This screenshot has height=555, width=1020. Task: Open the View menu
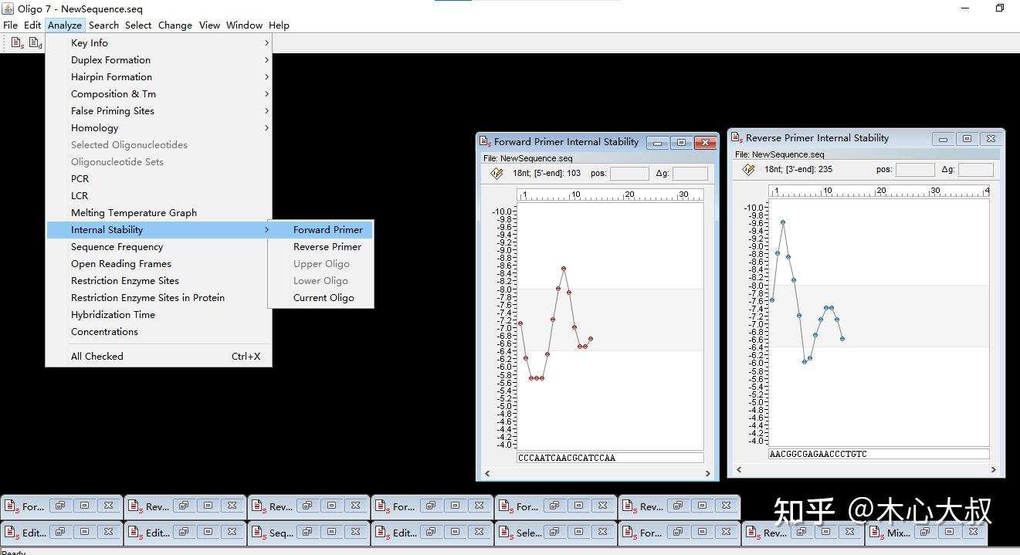(209, 25)
